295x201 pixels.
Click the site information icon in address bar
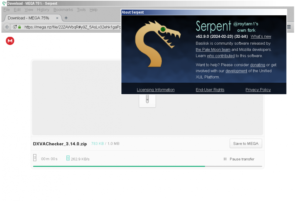[15, 27]
